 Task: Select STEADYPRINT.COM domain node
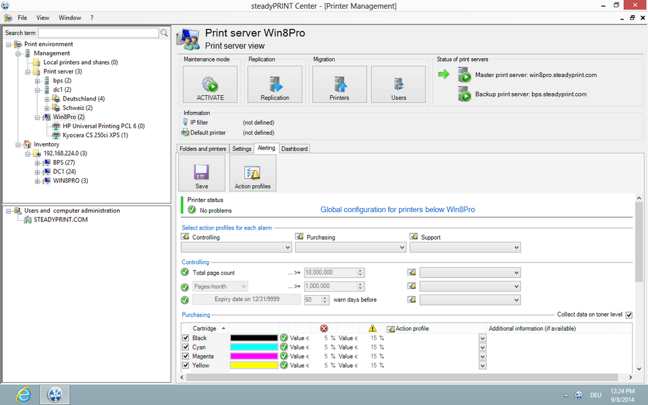coord(61,219)
